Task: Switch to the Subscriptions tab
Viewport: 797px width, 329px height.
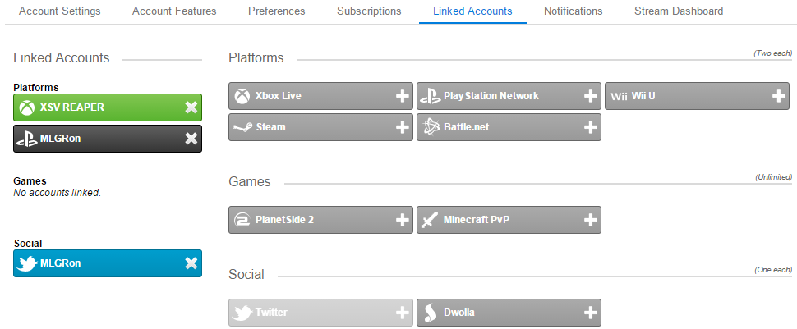Action: 369,11
